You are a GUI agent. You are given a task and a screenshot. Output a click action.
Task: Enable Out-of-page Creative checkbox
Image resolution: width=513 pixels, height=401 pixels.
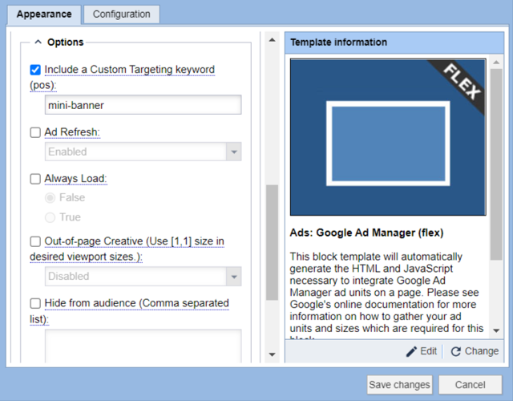click(35, 241)
